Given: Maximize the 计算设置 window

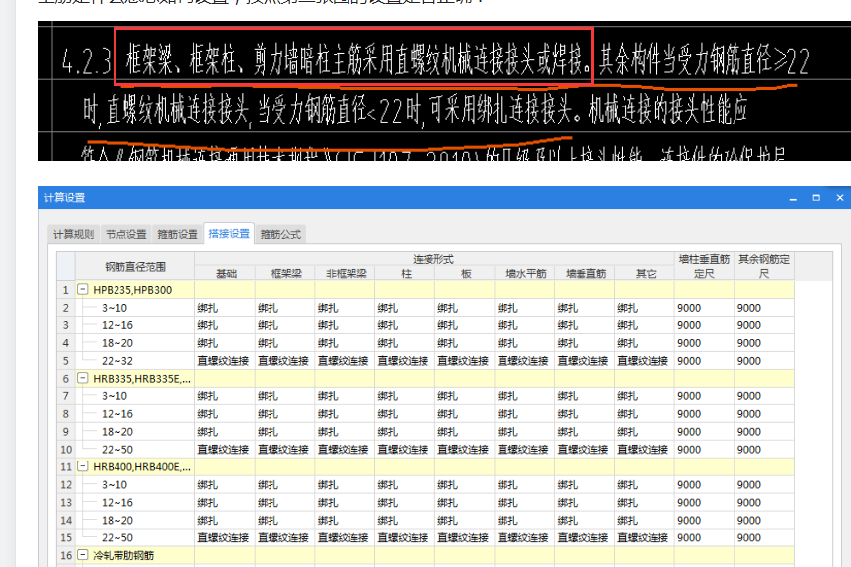Looking at the screenshot, I should point(816,198).
